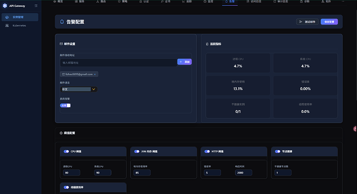The height and width of the screenshot is (194, 357).
Task: Click the gear icon beside 阈值配置
Action: click(61, 133)
